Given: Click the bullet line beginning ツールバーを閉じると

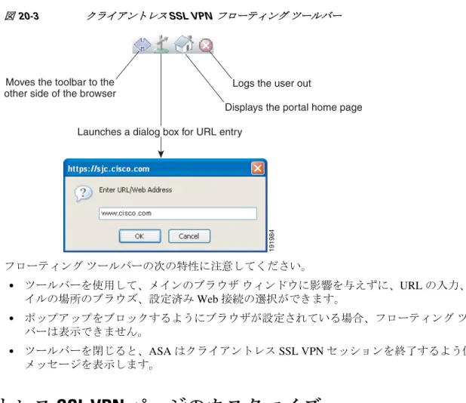Looking at the screenshot, I should pos(246,351).
